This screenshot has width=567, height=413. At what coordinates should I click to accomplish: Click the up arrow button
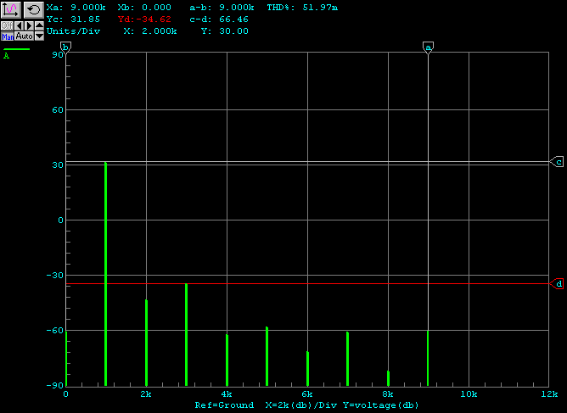pyautogui.click(x=39, y=26)
